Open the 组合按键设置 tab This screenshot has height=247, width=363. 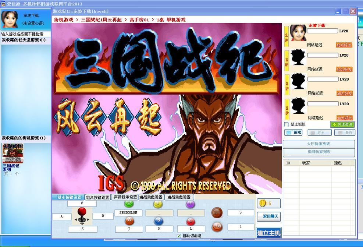click(x=98, y=197)
